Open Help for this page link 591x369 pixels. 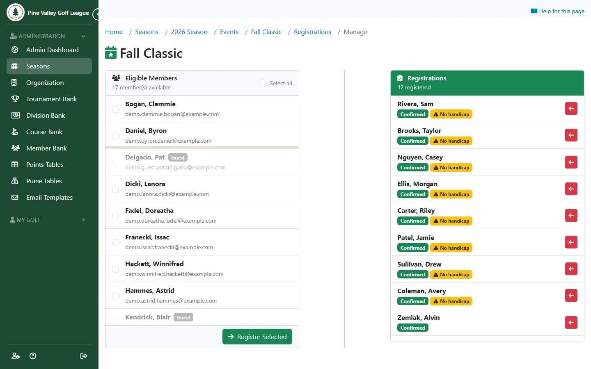[557, 11]
